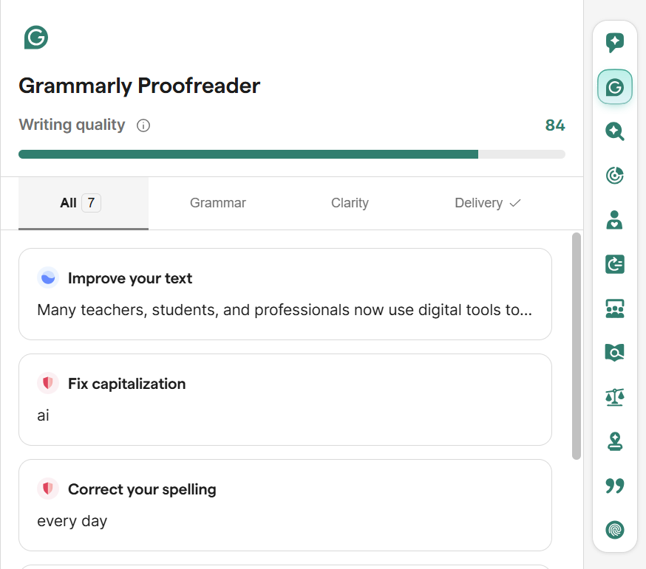646x569 pixels.
Task: Select the Delivery tab
Action: pyautogui.click(x=487, y=203)
